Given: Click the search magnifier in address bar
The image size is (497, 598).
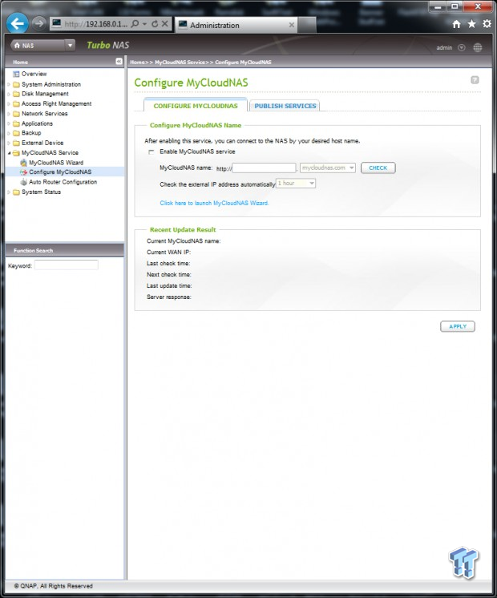Looking at the screenshot, I should tap(135, 23).
